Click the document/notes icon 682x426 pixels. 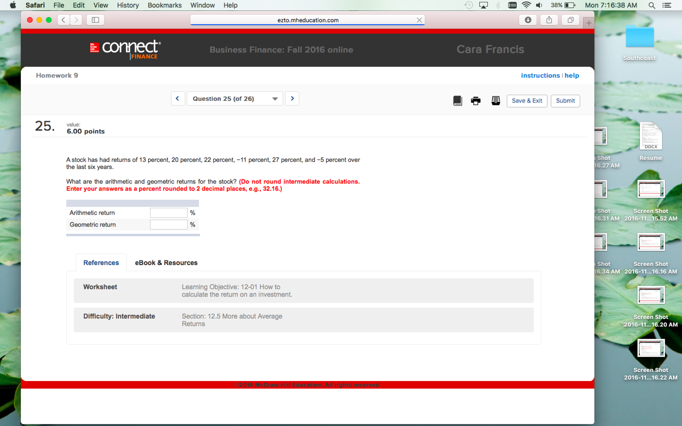click(495, 100)
